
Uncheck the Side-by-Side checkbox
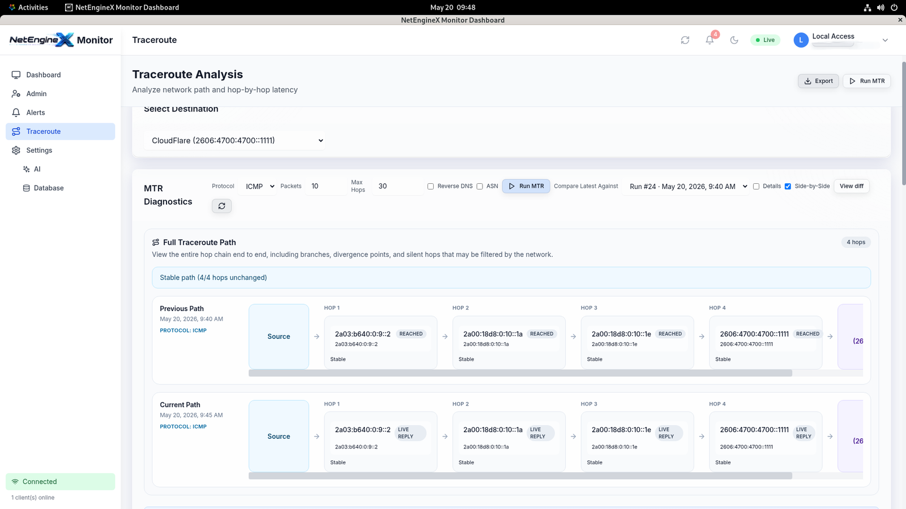[x=788, y=186]
